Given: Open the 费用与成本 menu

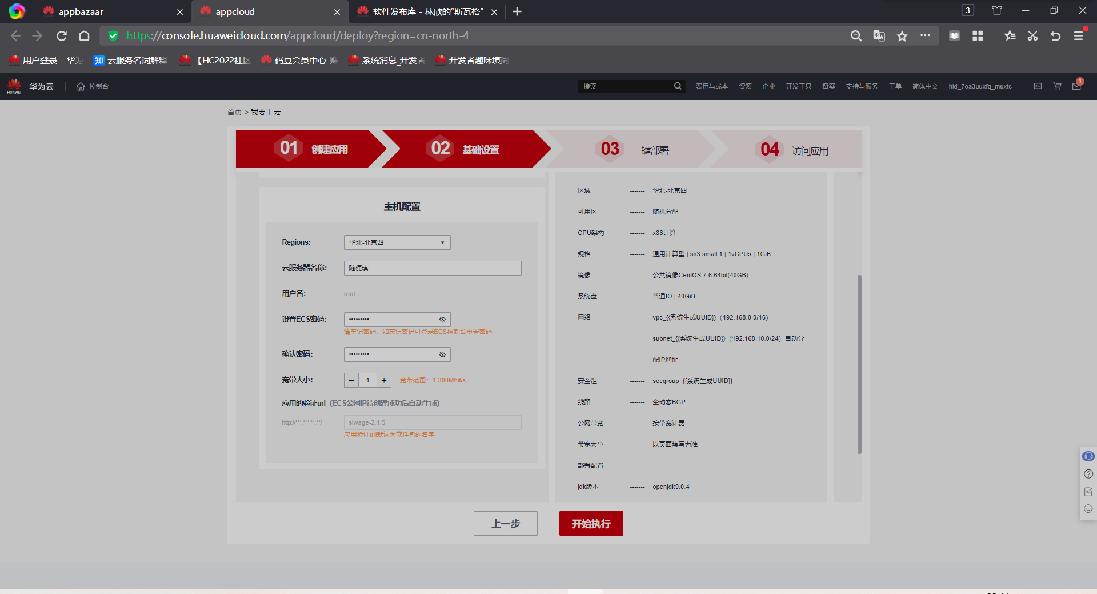Looking at the screenshot, I should coord(712,86).
